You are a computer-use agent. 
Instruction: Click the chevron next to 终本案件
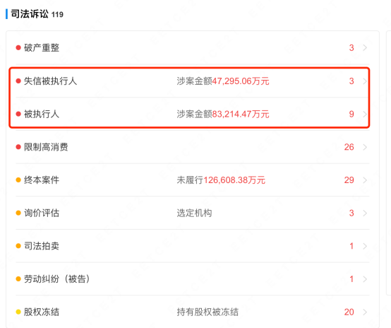pos(365,180)
